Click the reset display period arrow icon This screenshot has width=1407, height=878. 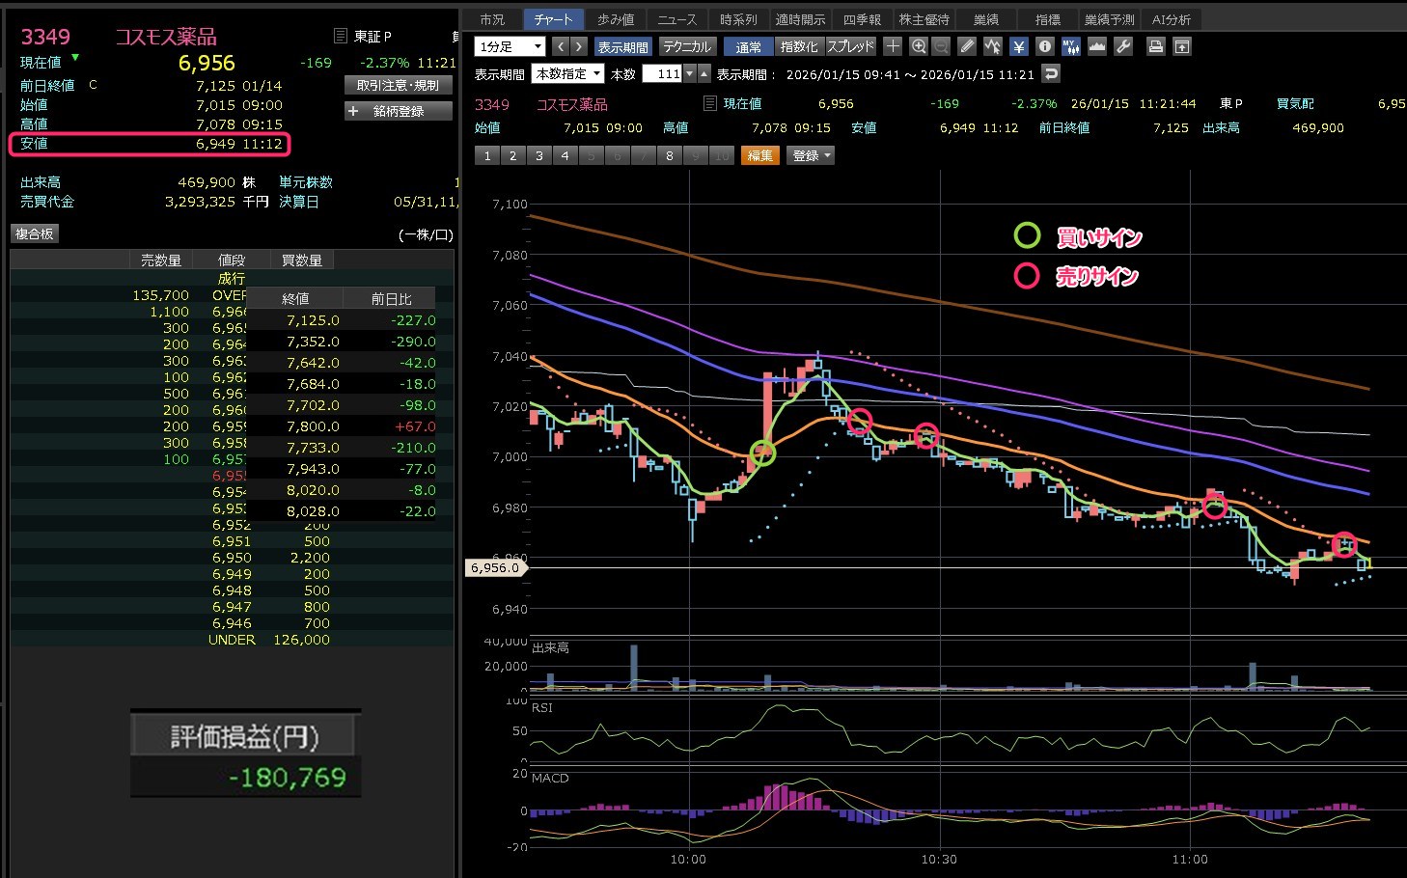(1051, 74)
